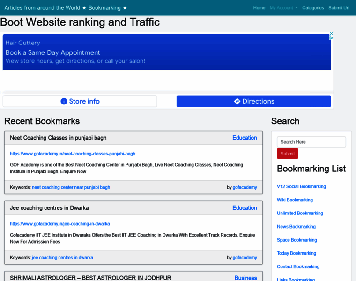Open Space Bookmarking link
The height and width of the screenshot is (281, 356).
pos(297,240)
